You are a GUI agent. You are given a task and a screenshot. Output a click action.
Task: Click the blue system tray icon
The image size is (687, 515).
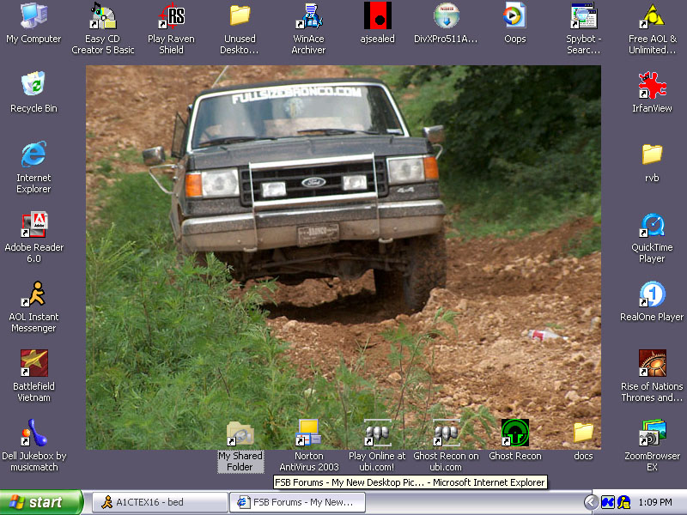607,502
